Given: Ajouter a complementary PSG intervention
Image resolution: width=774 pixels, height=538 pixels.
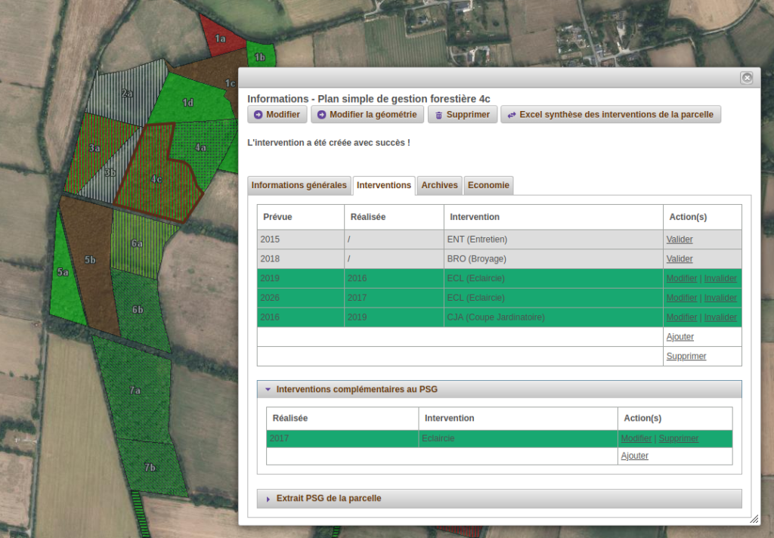Looking at the screenshot, I should pos(635,456).
